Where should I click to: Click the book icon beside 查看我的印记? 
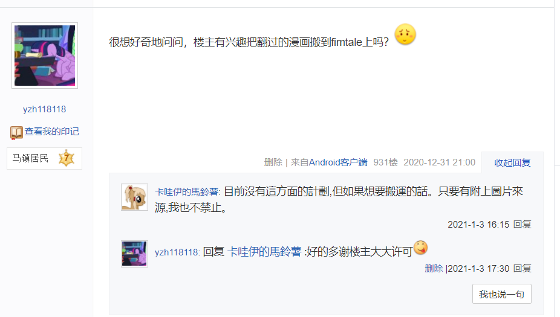click(16, 132)
